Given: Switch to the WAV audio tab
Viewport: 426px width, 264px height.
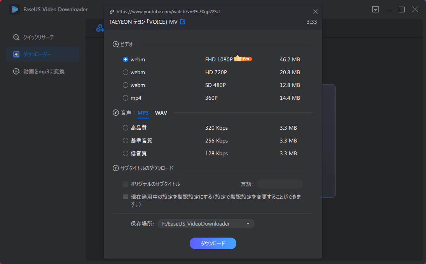Looking at the screenshot, I should [161, 113].
